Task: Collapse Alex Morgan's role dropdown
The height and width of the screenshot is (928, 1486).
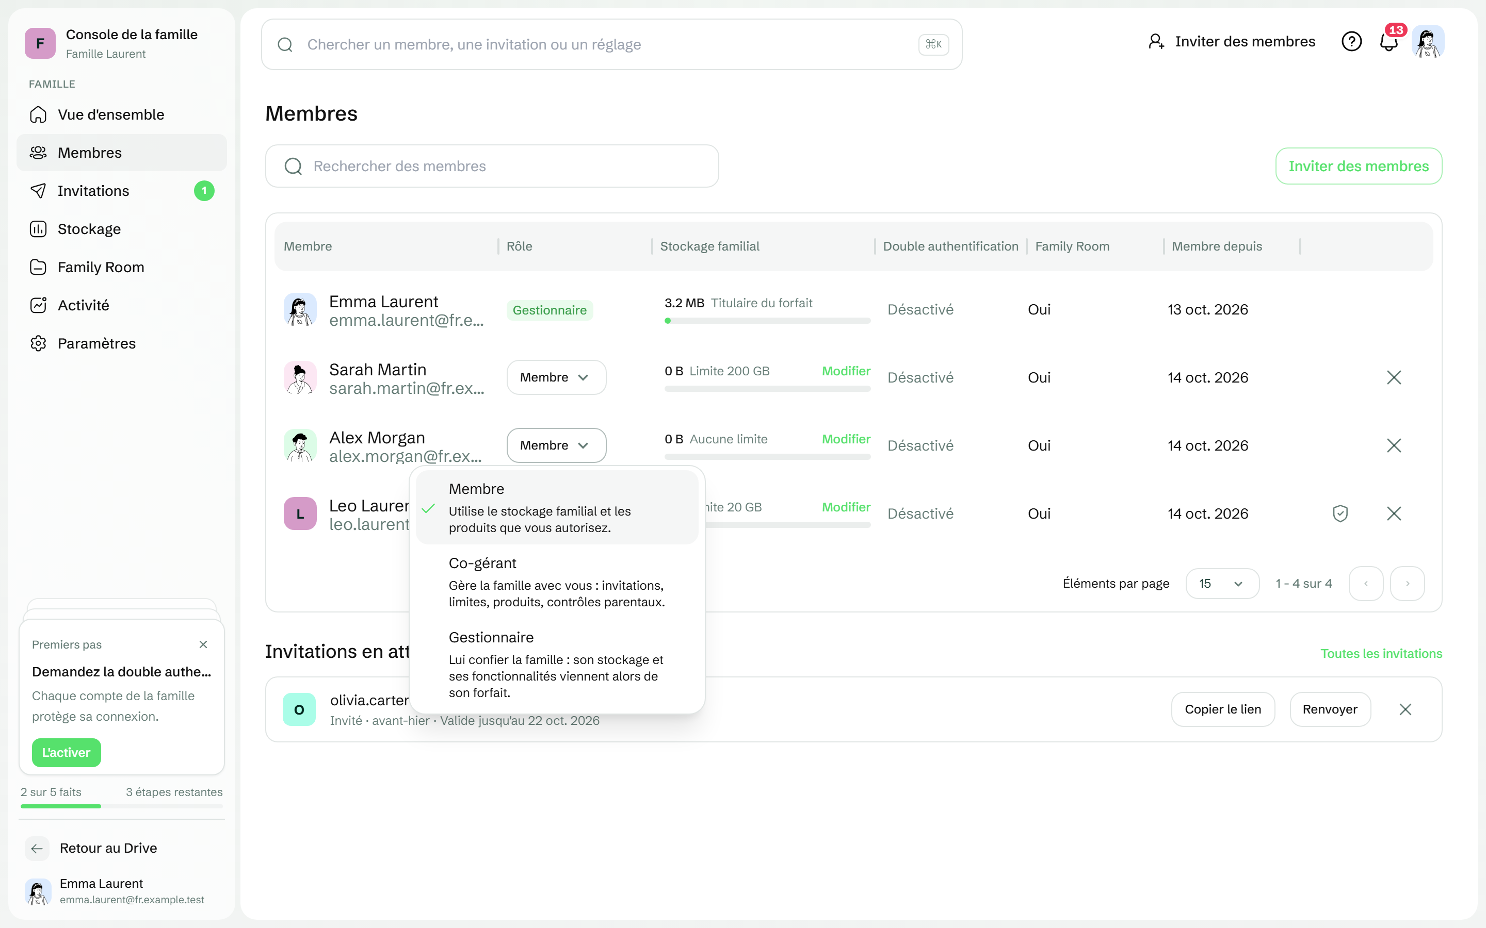Action: point(556,445)
